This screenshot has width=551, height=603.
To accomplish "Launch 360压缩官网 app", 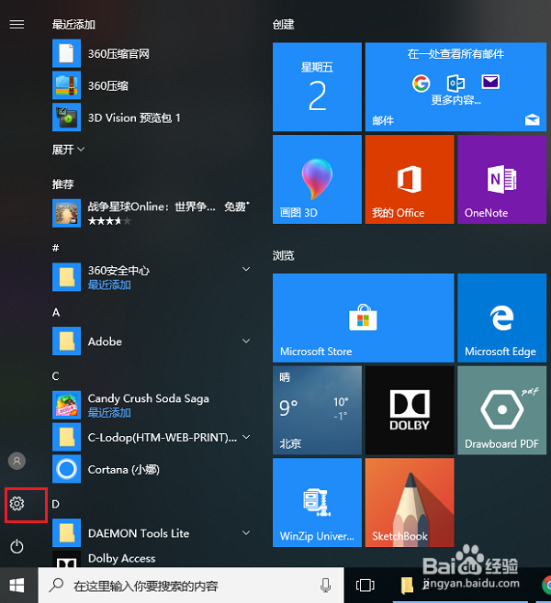I will pos(152,53).
